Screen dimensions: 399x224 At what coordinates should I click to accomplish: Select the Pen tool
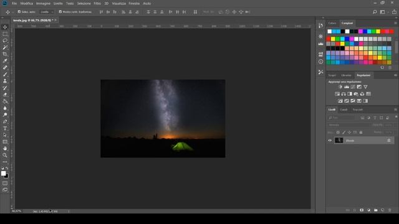5,121
